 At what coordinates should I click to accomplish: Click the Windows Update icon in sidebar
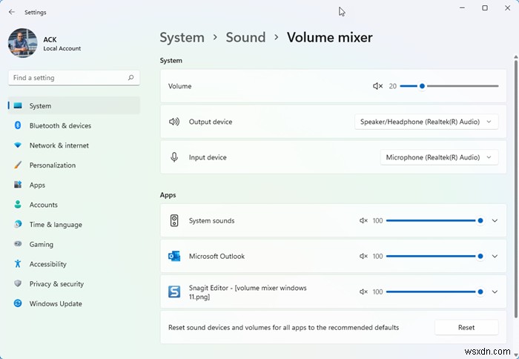pos(18,303)
